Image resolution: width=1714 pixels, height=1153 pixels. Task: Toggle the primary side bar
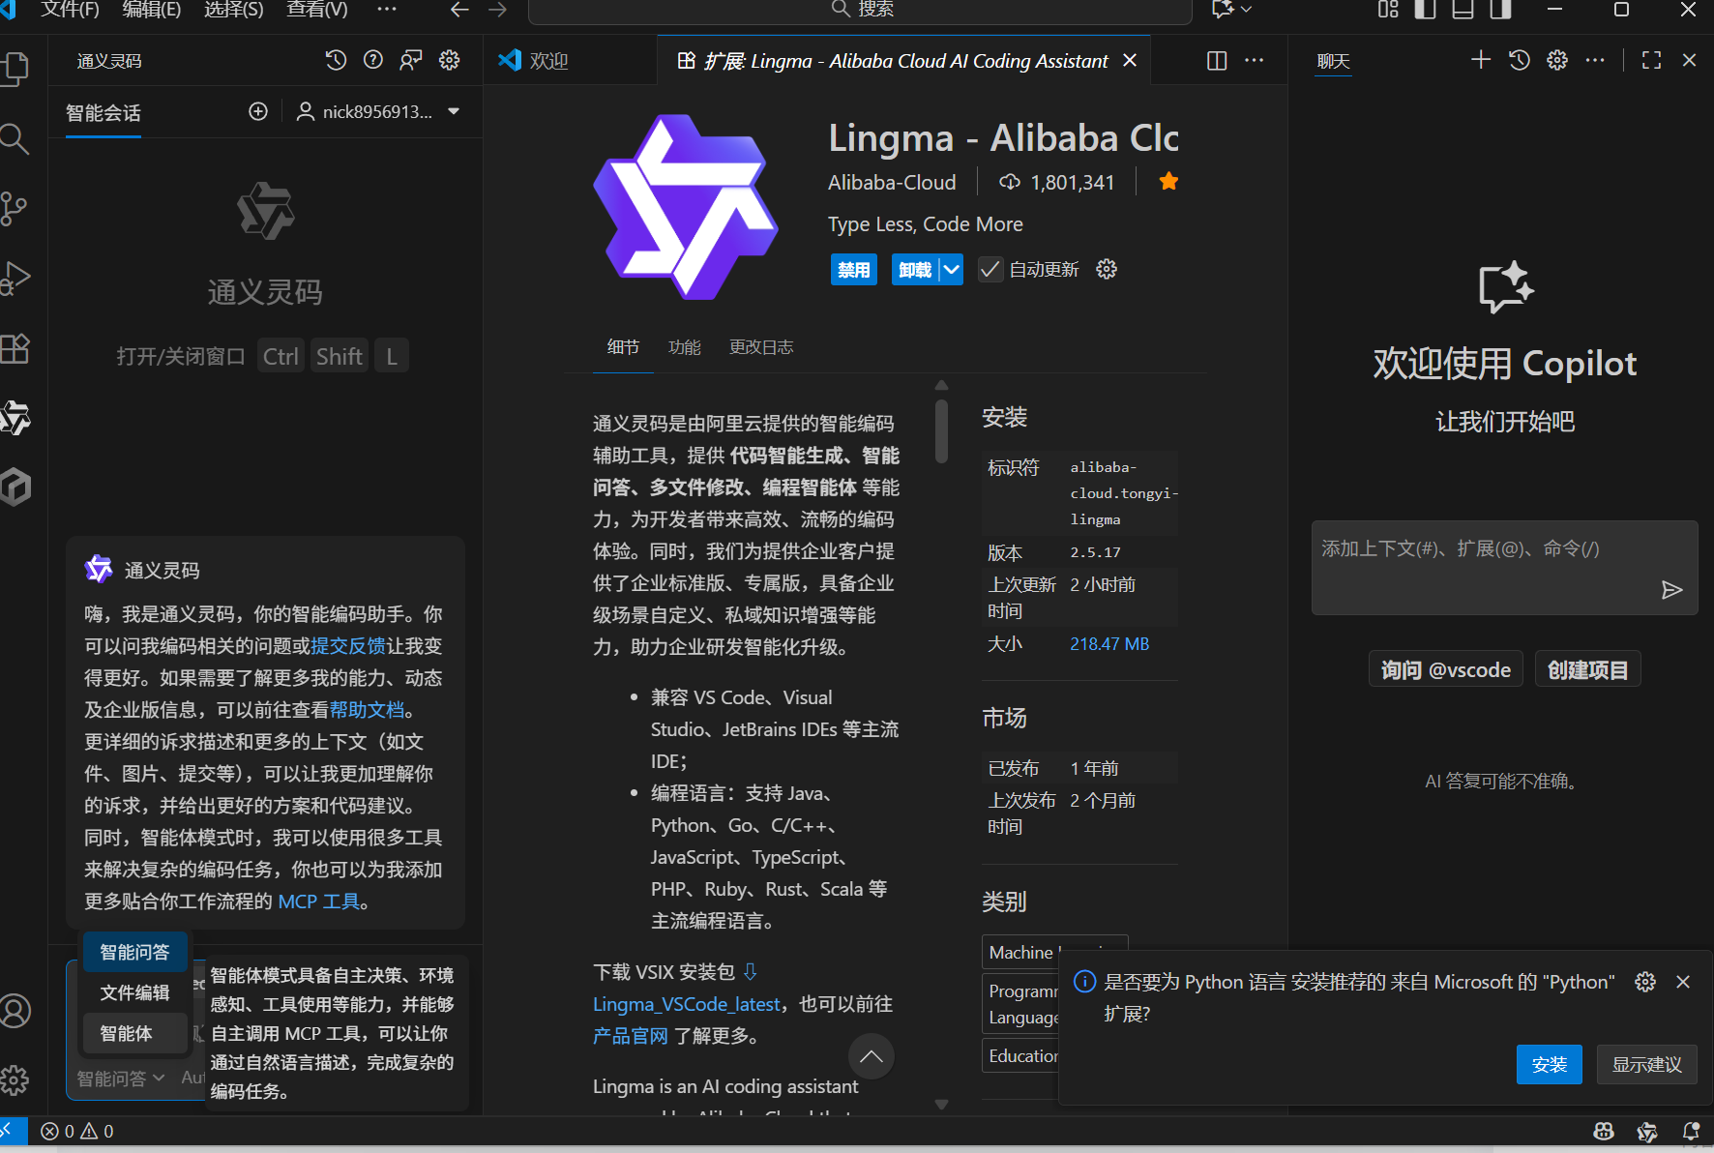pos(1425,10)
